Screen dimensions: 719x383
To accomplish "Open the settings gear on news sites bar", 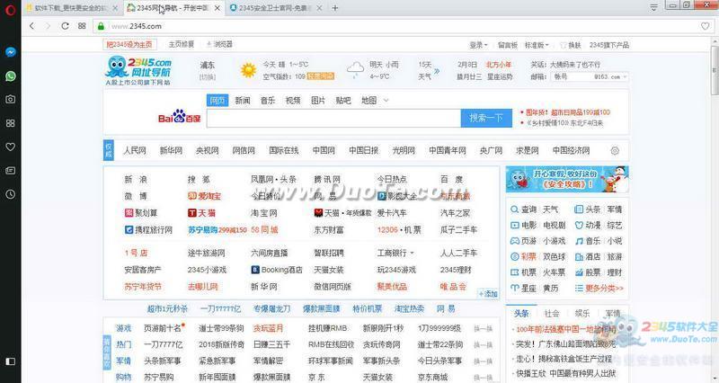I will pos(615,150).
